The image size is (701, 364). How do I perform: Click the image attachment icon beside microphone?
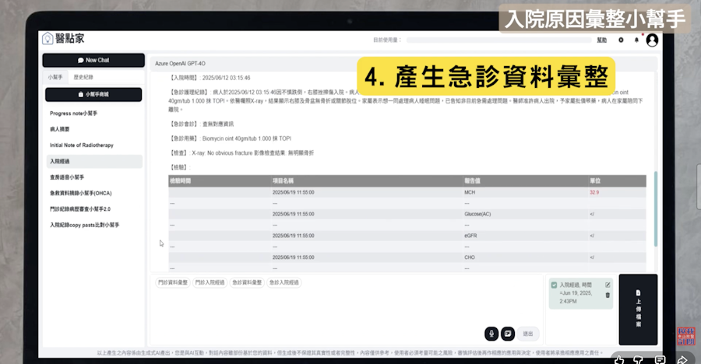[x=508, y=333]
